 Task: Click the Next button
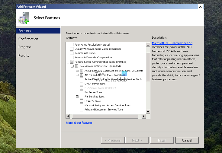(137, 140)
